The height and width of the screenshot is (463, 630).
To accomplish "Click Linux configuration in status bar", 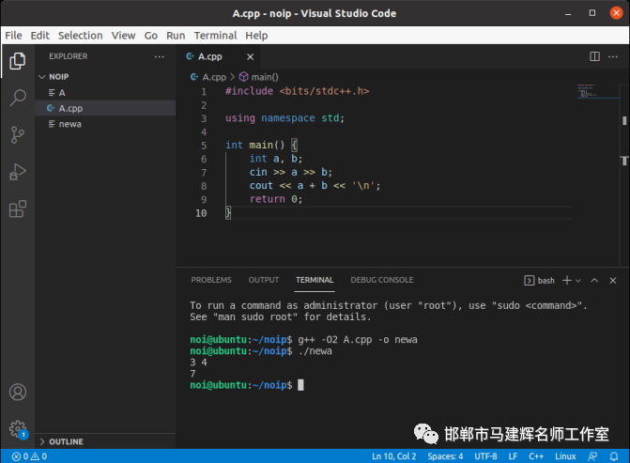I will pyautogui.click(x=565, y=456).
